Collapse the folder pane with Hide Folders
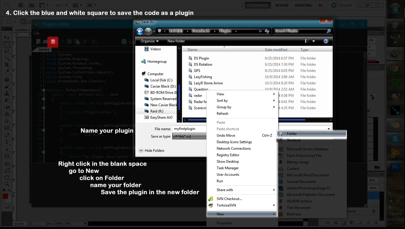 click(152, 151)
